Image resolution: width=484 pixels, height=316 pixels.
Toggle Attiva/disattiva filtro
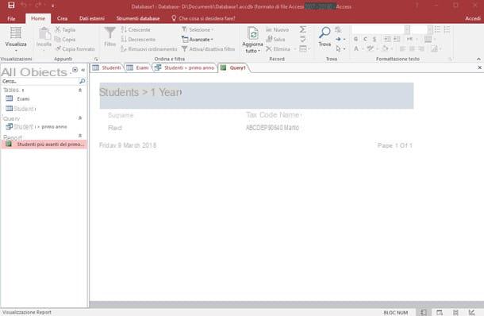209,48
